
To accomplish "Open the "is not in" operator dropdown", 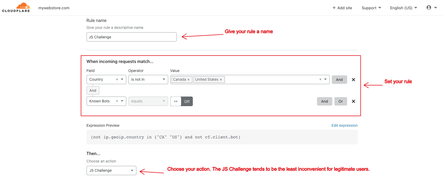I will pyautogui.click(x=148, y=79).
